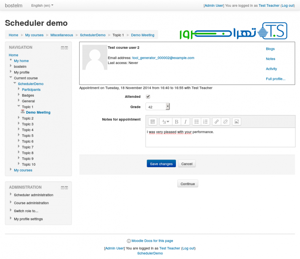The height and width of the screenshot is (259, 300).
Task: Open the English (en) language menu
Action: [x=42, y=6]
